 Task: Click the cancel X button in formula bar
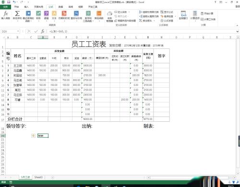pos(29,31)
